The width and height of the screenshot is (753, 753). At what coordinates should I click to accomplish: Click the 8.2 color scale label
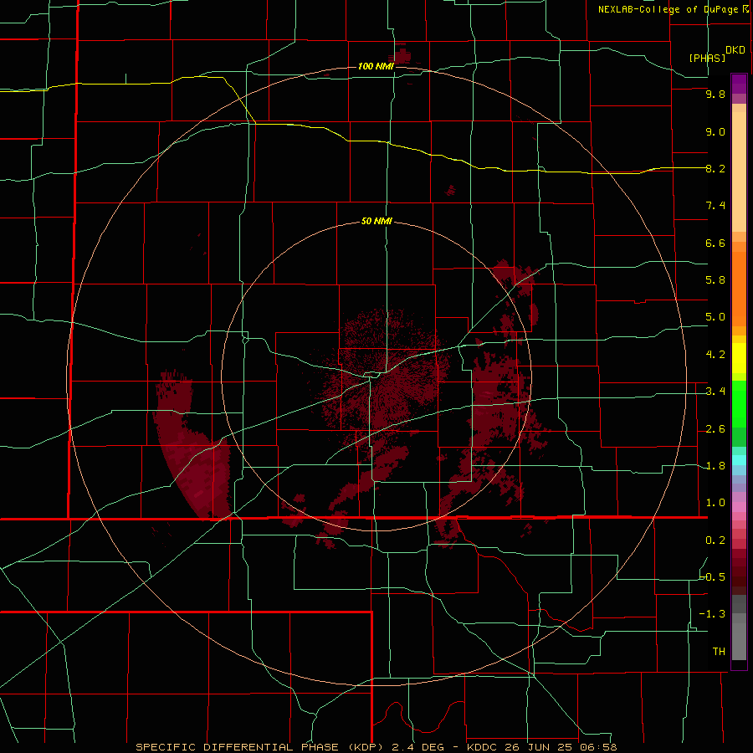[715, 168]
